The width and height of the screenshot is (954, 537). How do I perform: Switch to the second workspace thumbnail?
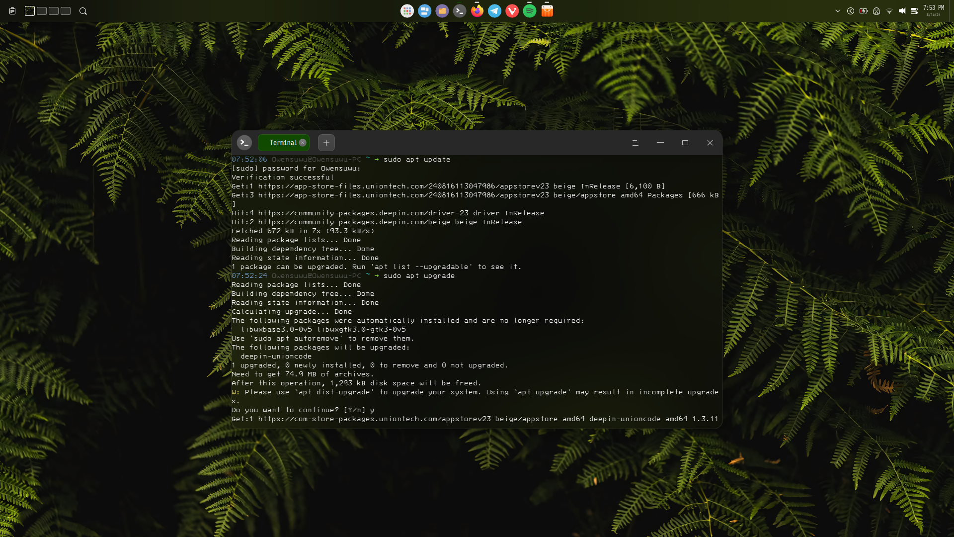(42, 11)
